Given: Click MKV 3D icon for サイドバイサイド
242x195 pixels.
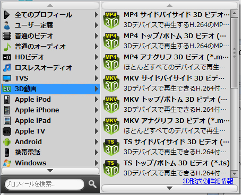Looking at the screenshot, I should tap(111, 84).
